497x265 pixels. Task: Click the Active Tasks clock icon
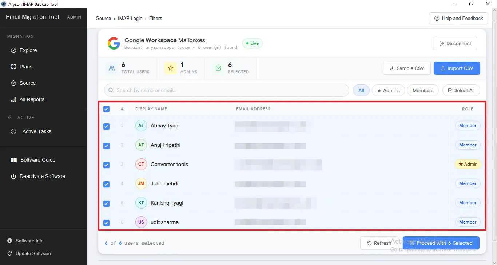(x=13, y=131)
